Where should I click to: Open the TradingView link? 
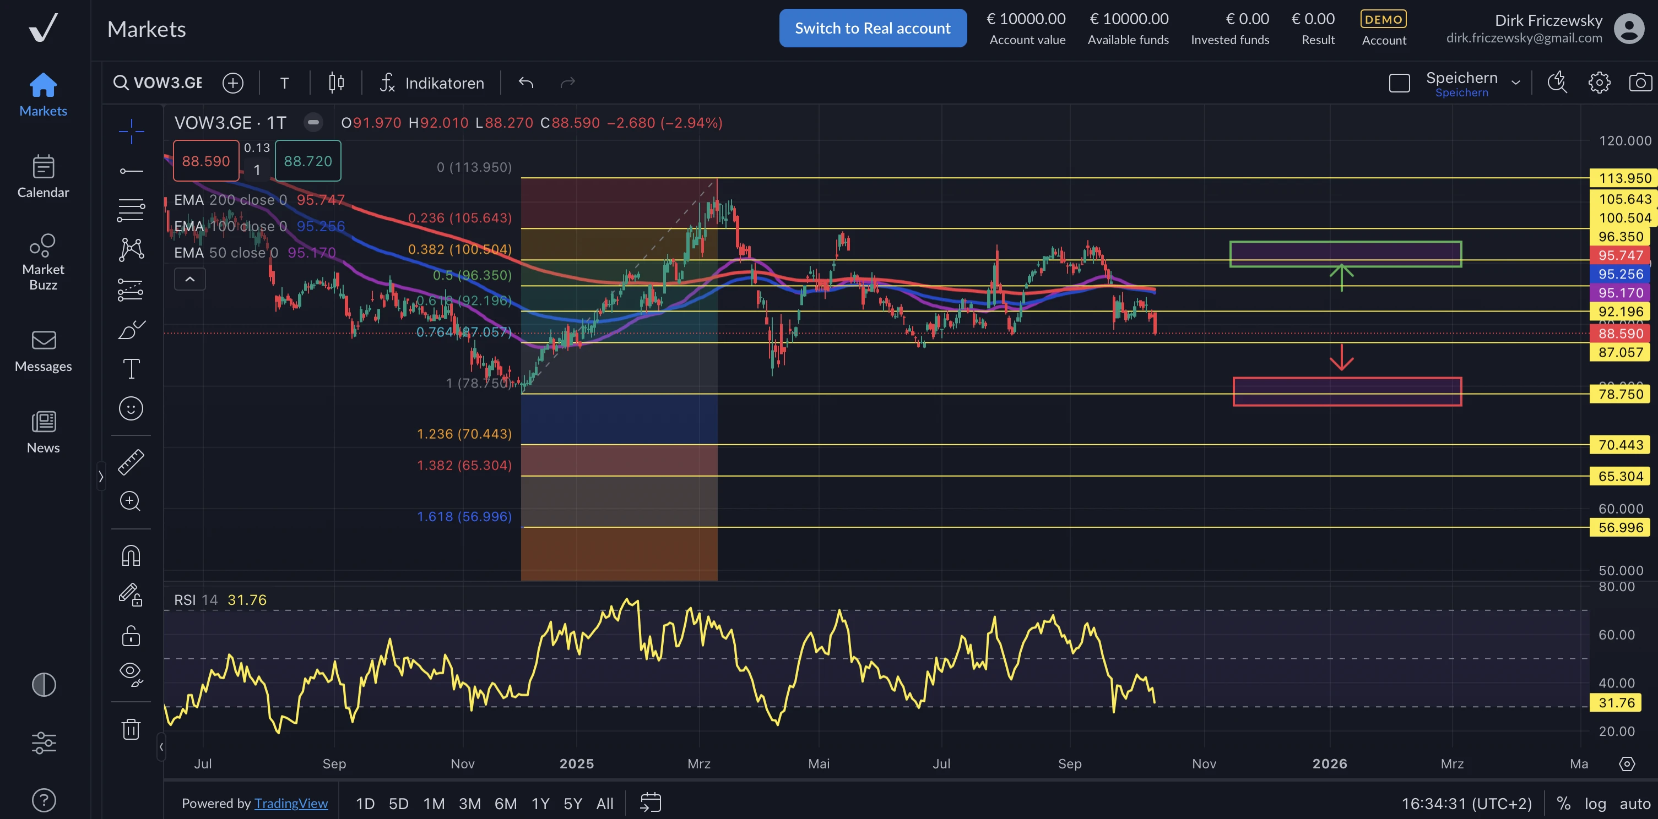point(291,804)
